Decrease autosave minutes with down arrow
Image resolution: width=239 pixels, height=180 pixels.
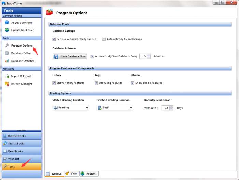tap(149, 57)
